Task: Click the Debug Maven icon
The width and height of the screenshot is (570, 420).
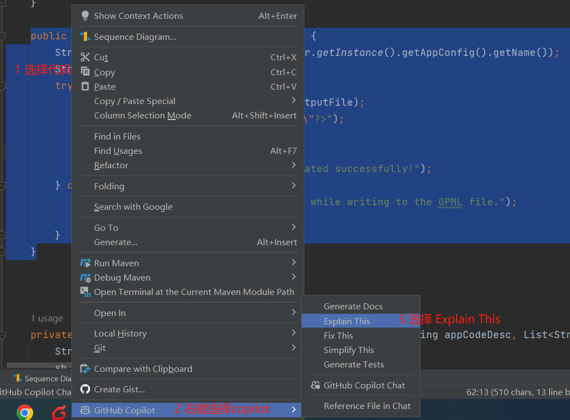Action: pyautogui.click(x=85, y=277)
